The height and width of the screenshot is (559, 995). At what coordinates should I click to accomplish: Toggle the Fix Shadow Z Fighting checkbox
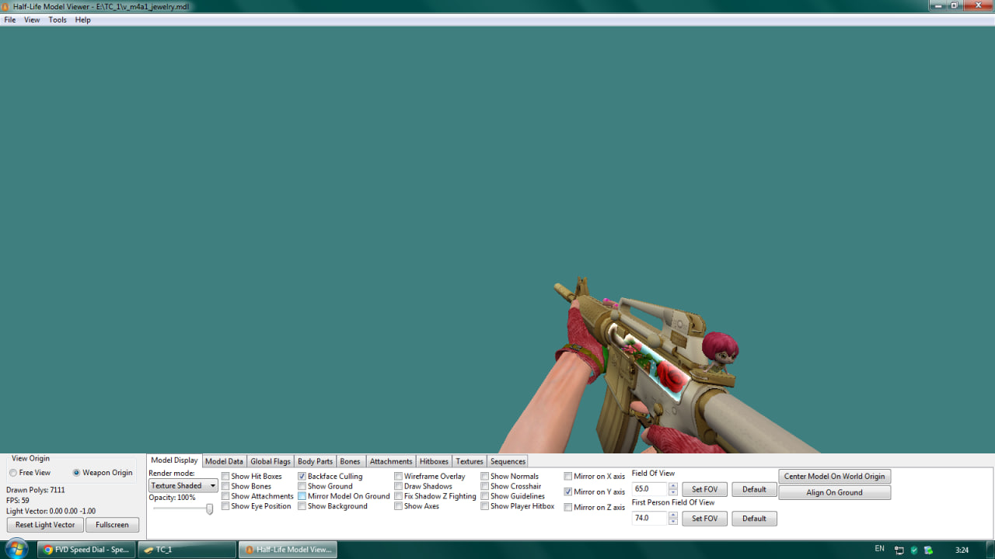coord(398,497)
